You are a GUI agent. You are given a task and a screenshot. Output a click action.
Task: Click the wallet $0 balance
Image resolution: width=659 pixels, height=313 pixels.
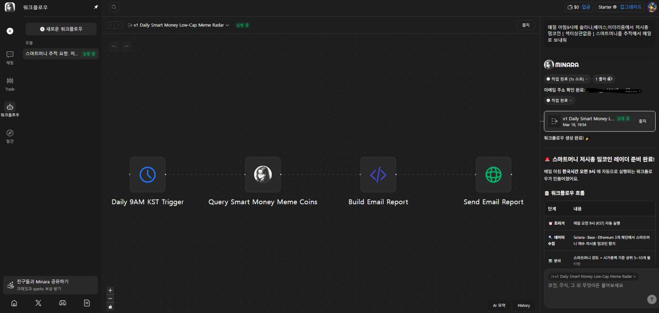click(572, 7)
